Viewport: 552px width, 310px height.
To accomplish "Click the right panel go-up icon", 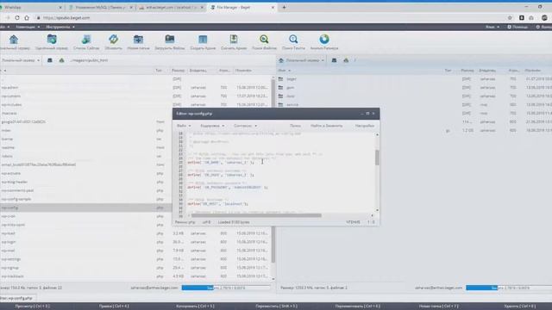I will 346,60.
